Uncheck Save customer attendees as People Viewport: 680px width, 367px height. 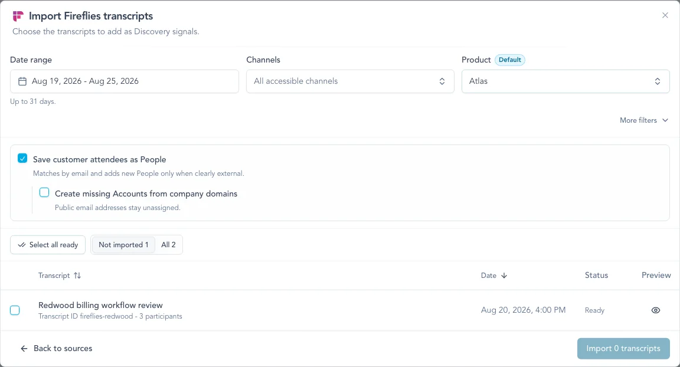[22, 158]
